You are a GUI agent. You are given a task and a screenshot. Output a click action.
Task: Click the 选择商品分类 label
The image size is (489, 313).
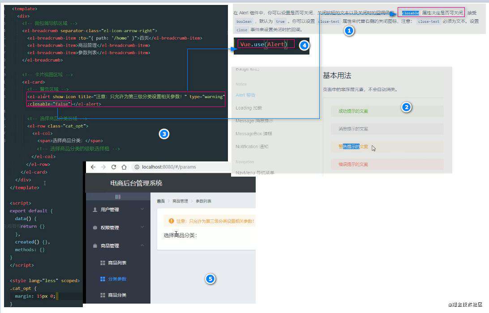180,235
